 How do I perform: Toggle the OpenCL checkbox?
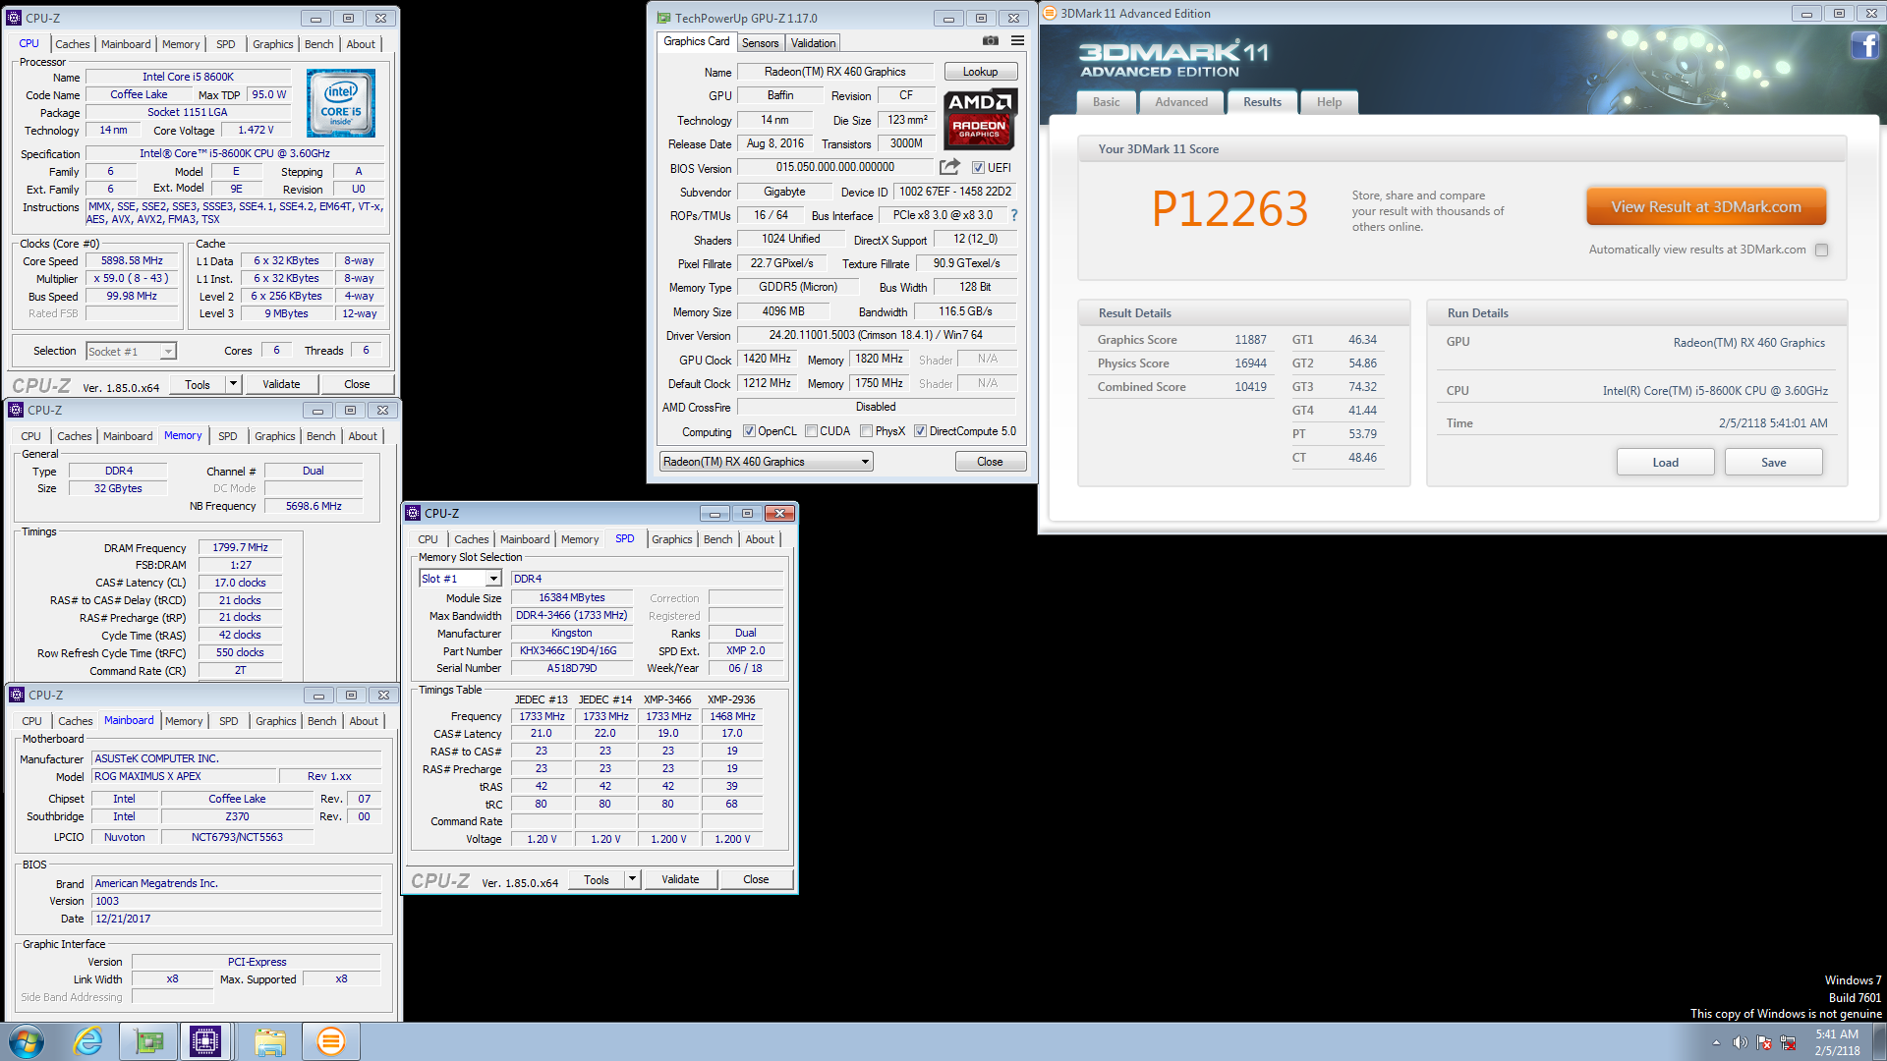coord(749,431)
